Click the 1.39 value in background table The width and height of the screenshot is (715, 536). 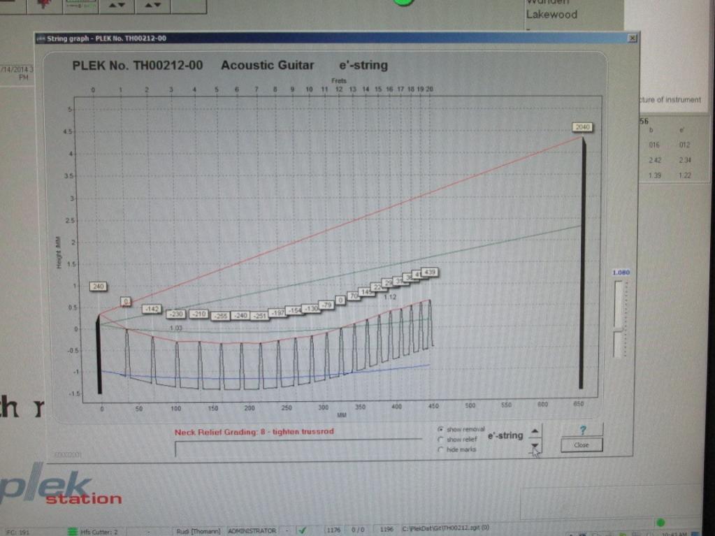click(x=655, y=175)
